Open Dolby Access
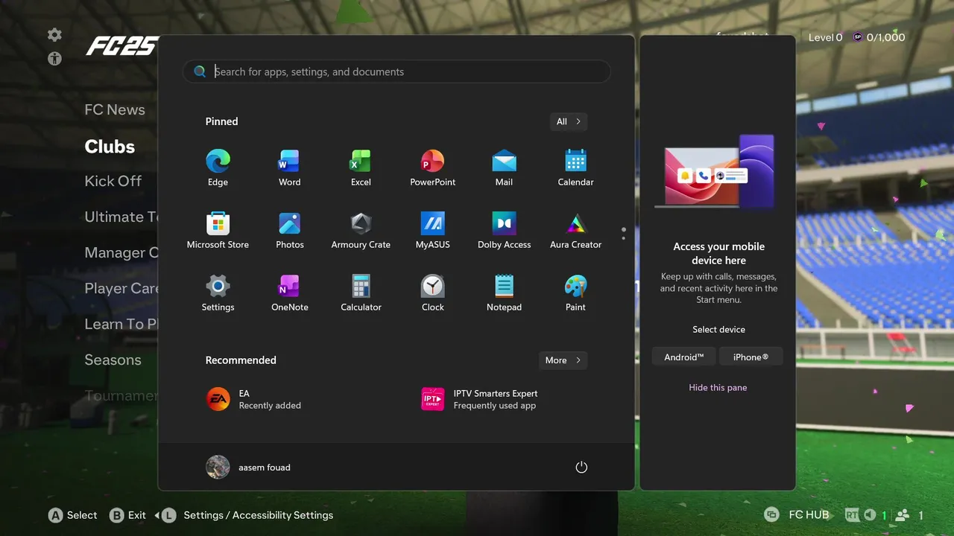954x536 pixels. pyautogui.click(x=504, y=230)
